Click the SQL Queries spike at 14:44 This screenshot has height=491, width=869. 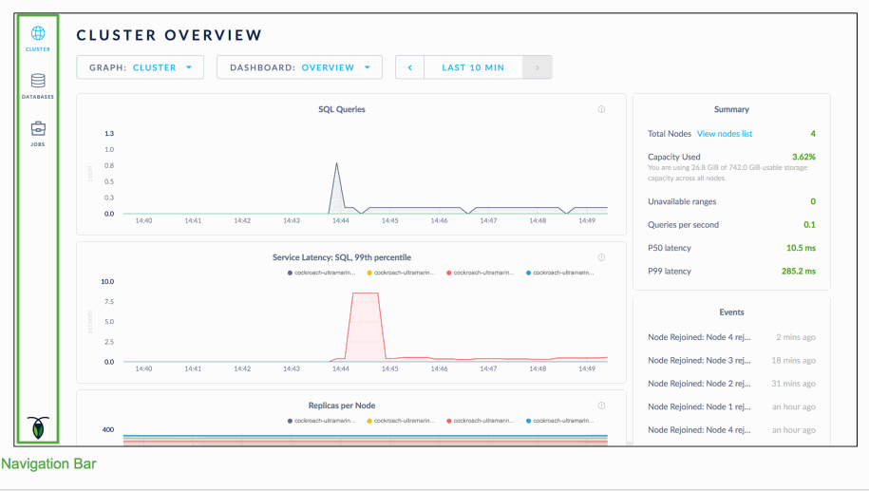point(336,163)
